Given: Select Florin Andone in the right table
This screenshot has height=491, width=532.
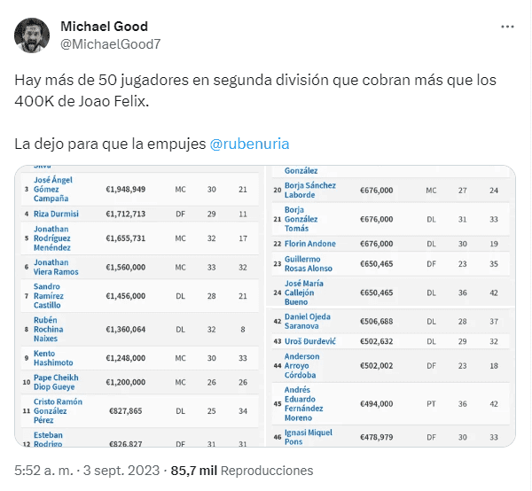Looking at the screenshot, I should (310, 243).
